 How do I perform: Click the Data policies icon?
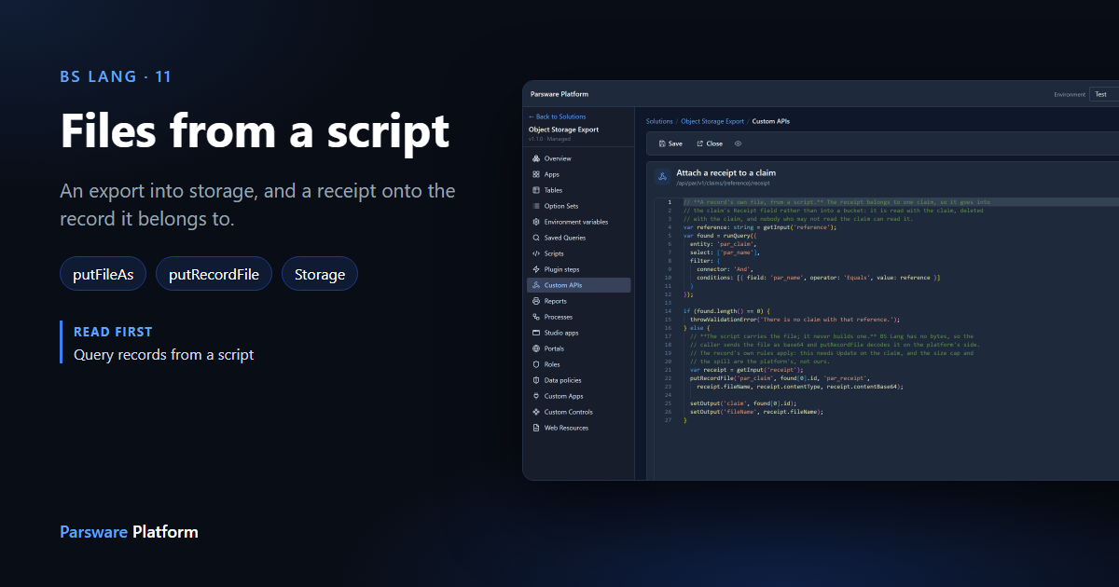[x=535, y=380]
